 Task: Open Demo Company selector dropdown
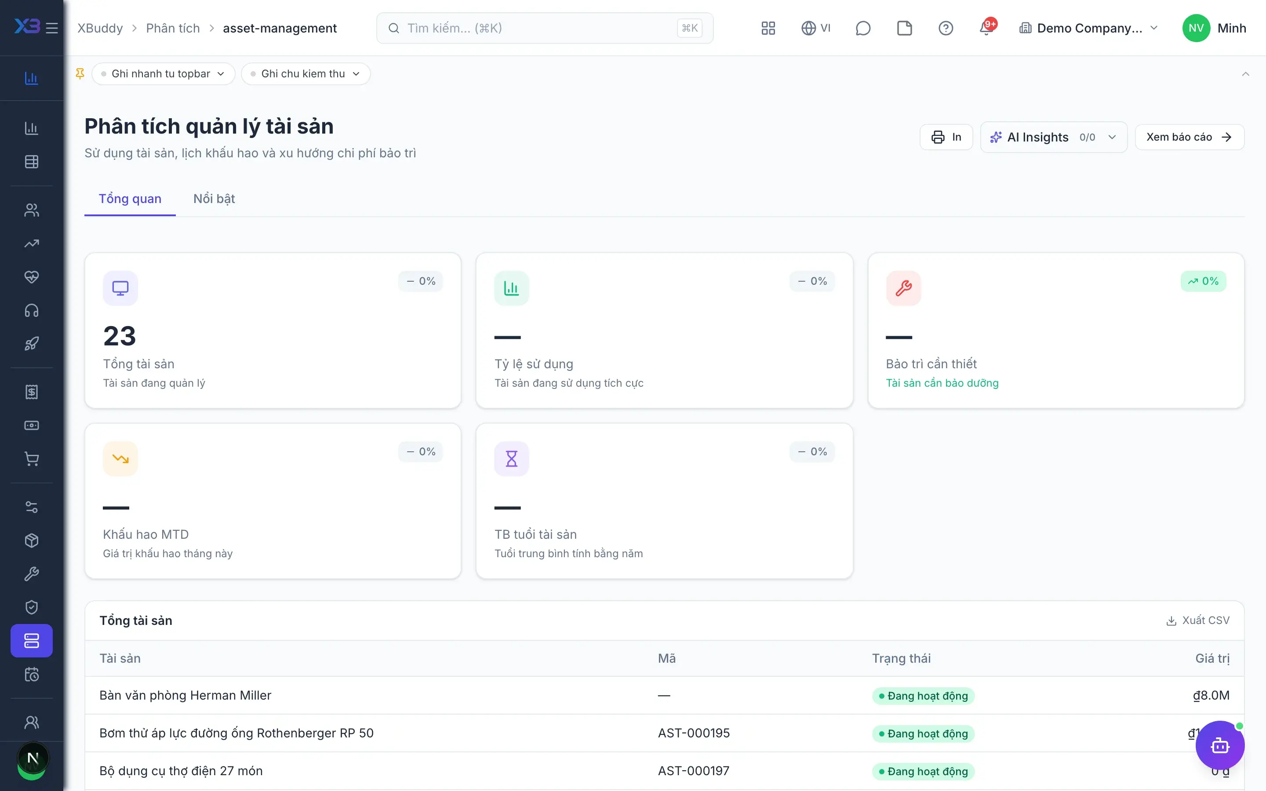click(1088, 28)
